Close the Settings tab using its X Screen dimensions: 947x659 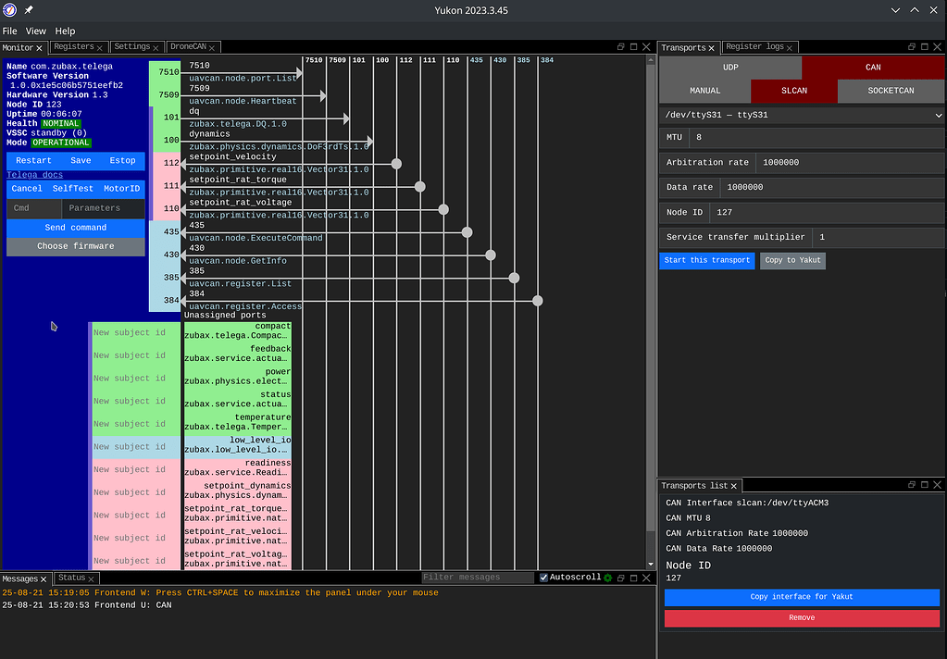(x=156, y=48)
